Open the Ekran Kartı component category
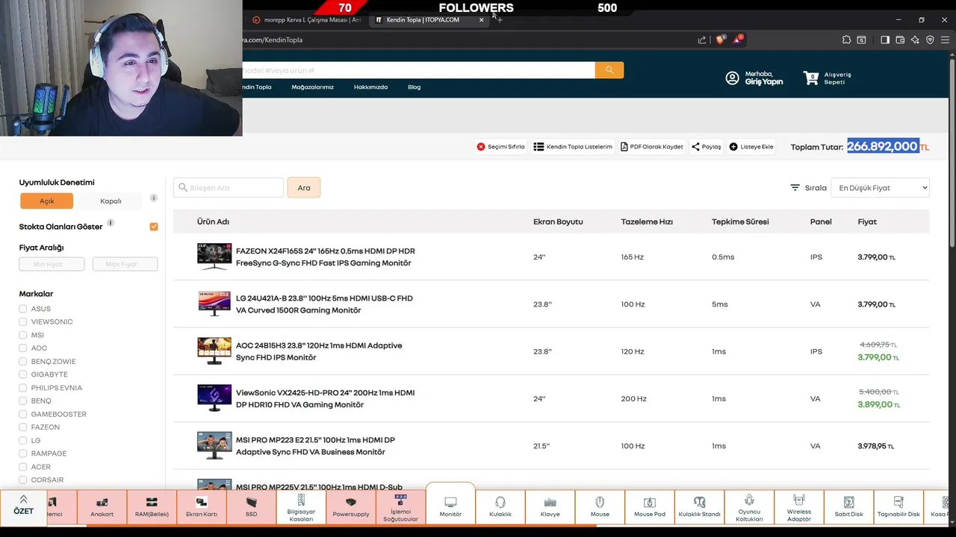This screenshot has height=537, width=956. click(202, 507)
